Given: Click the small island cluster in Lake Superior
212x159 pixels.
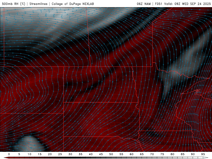Looking at the screenshot, I should pos(197,91).
